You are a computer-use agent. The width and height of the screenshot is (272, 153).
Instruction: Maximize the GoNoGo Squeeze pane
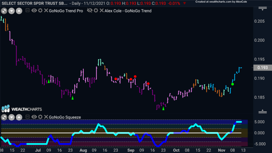[x=4, y=117]
